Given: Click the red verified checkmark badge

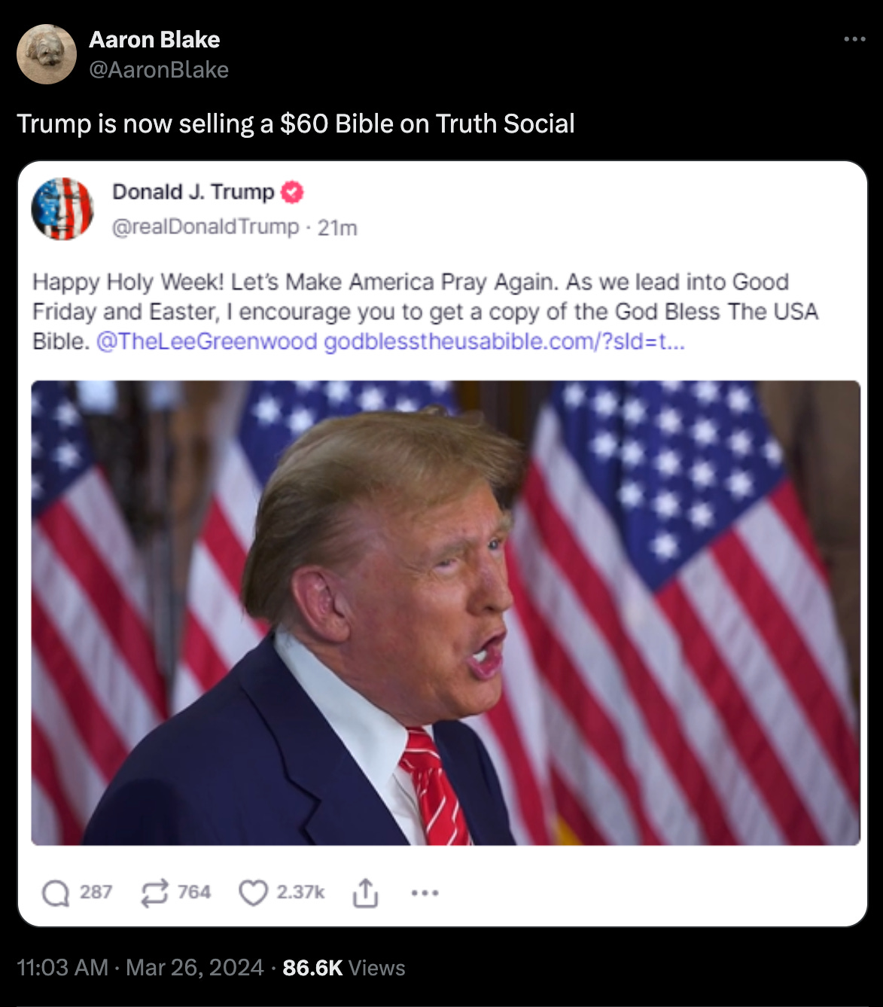Looking at the screenshot, I should (x=292, y=192).
